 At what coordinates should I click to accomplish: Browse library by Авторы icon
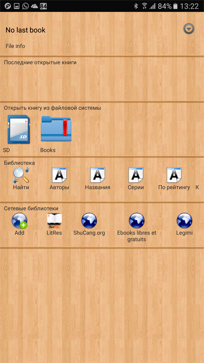[x=59, y=175]
